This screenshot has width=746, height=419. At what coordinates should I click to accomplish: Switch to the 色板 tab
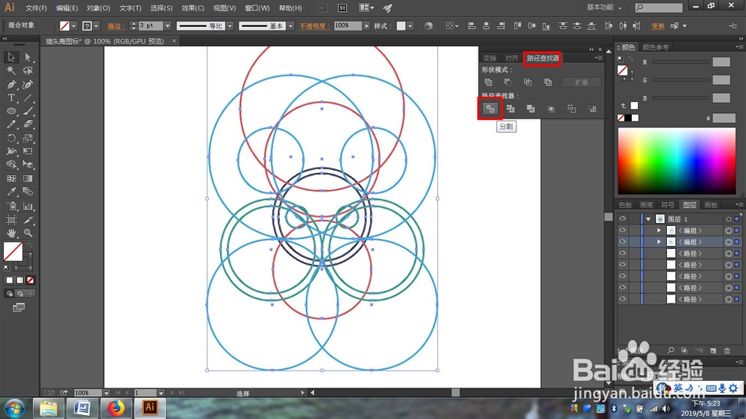[x=625, y=205]
